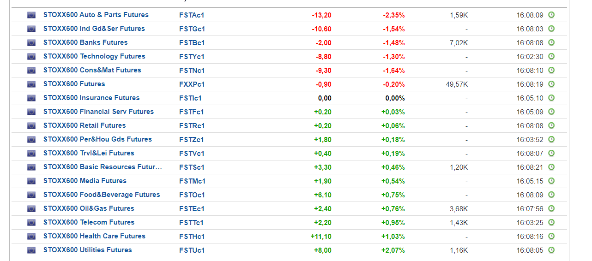Open STOXX600 Technology Futures link

tap(94, 56)
